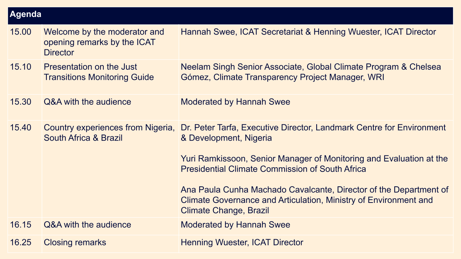Select Henning Wuester, ICAT Director closing cell

316,244
